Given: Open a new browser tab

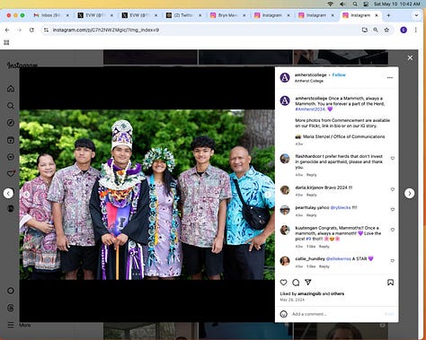Looking at the screenshot, I should [x=388, y=15].
